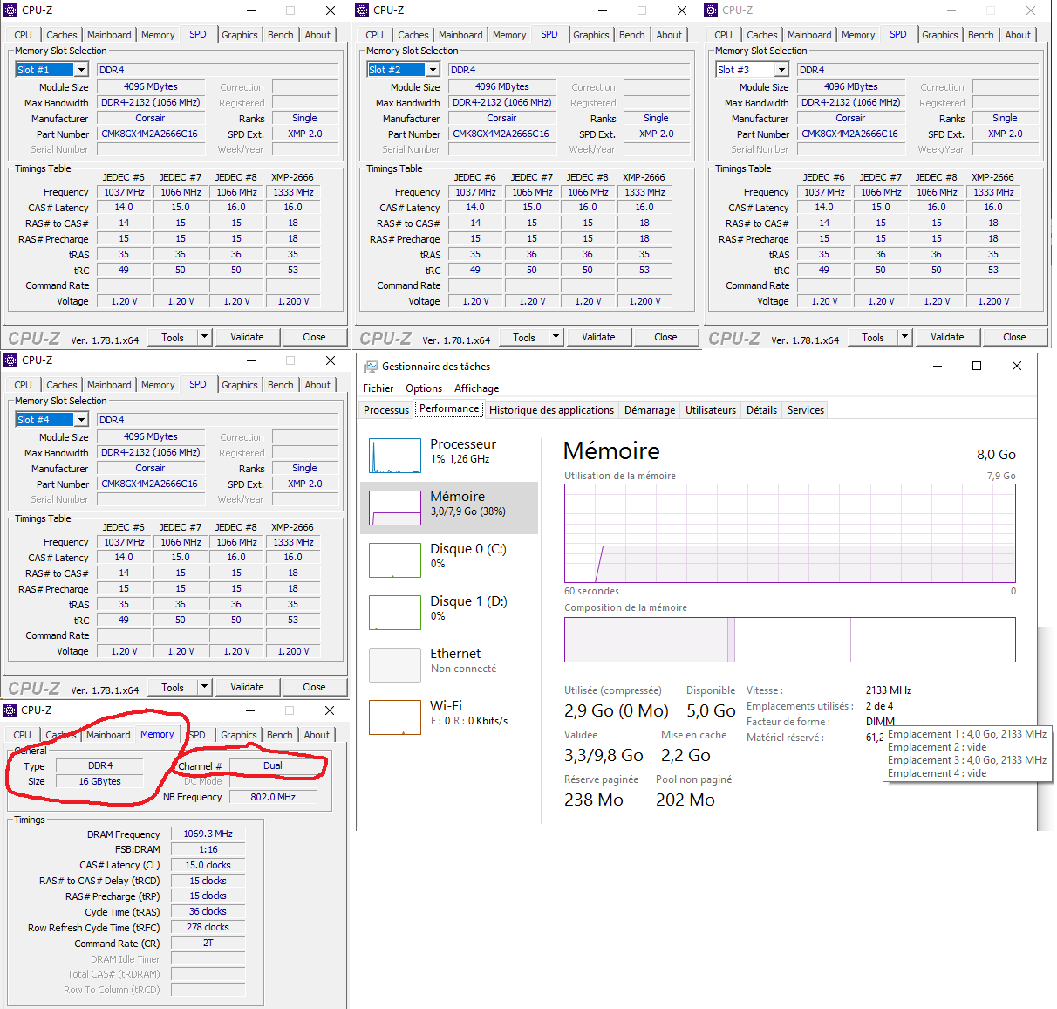
Task: Click Size 16 GBytes field in Memory window
Action: [99, 781]
